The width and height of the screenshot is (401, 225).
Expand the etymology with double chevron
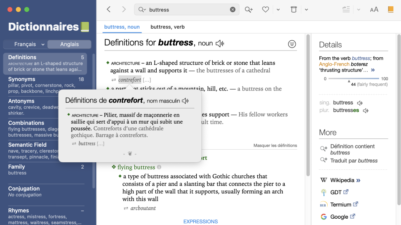[372, 70]
